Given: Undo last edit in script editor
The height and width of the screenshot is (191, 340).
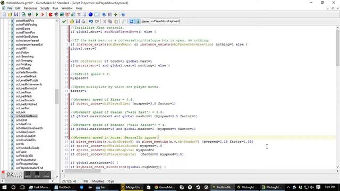Looking at the screenshot, I should [x=91, y=21].
